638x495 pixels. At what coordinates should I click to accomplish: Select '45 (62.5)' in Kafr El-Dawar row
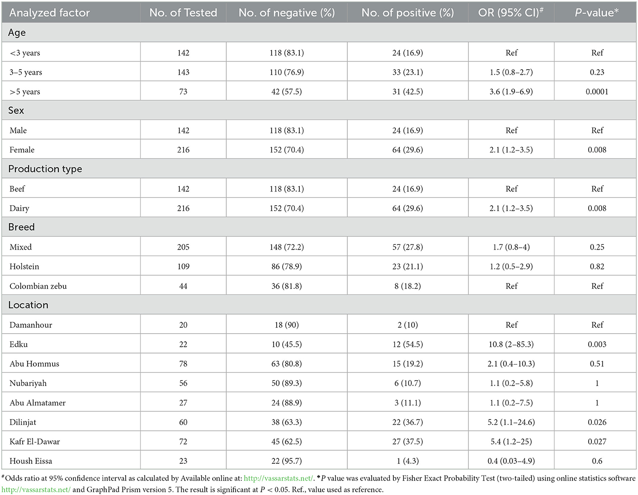click(x=287, y=442)
